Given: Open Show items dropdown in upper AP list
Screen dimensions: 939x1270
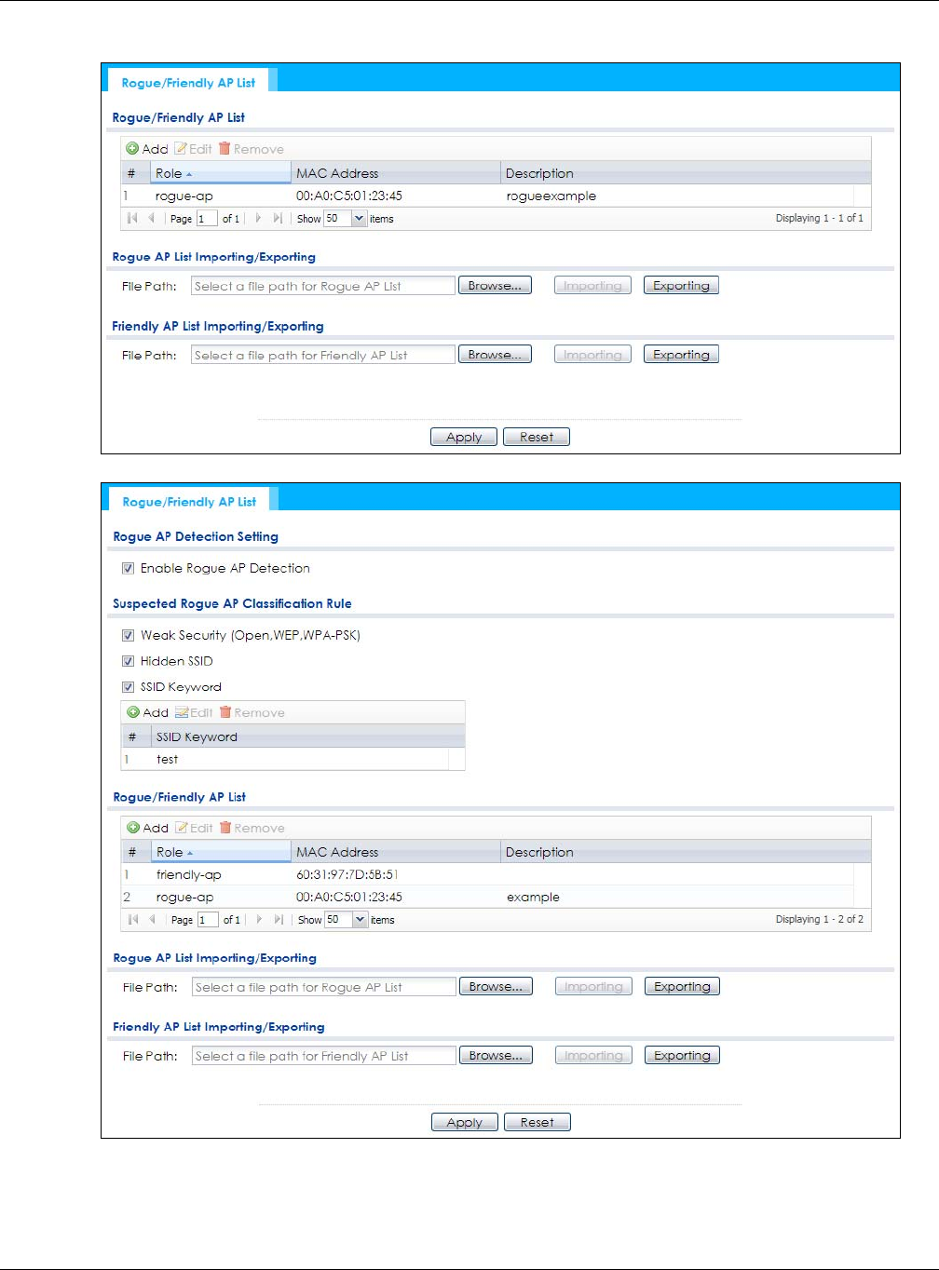Looking at the screenshot, I should [x=359, y=218].
